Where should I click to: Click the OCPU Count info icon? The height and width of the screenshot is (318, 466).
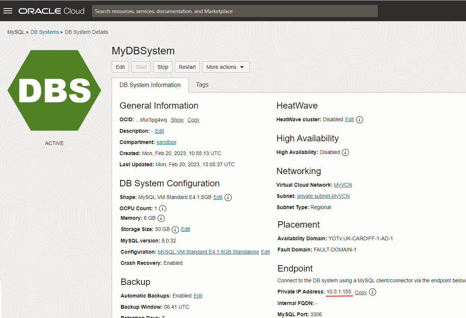(163, 209)
